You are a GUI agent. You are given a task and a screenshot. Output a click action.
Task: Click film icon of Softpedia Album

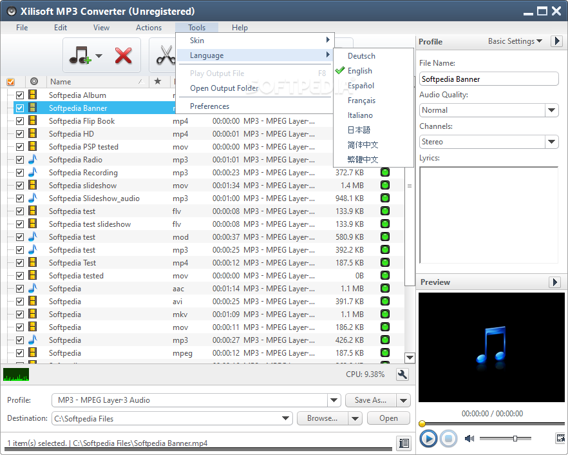pyautogui.click(x=33, y=95)
